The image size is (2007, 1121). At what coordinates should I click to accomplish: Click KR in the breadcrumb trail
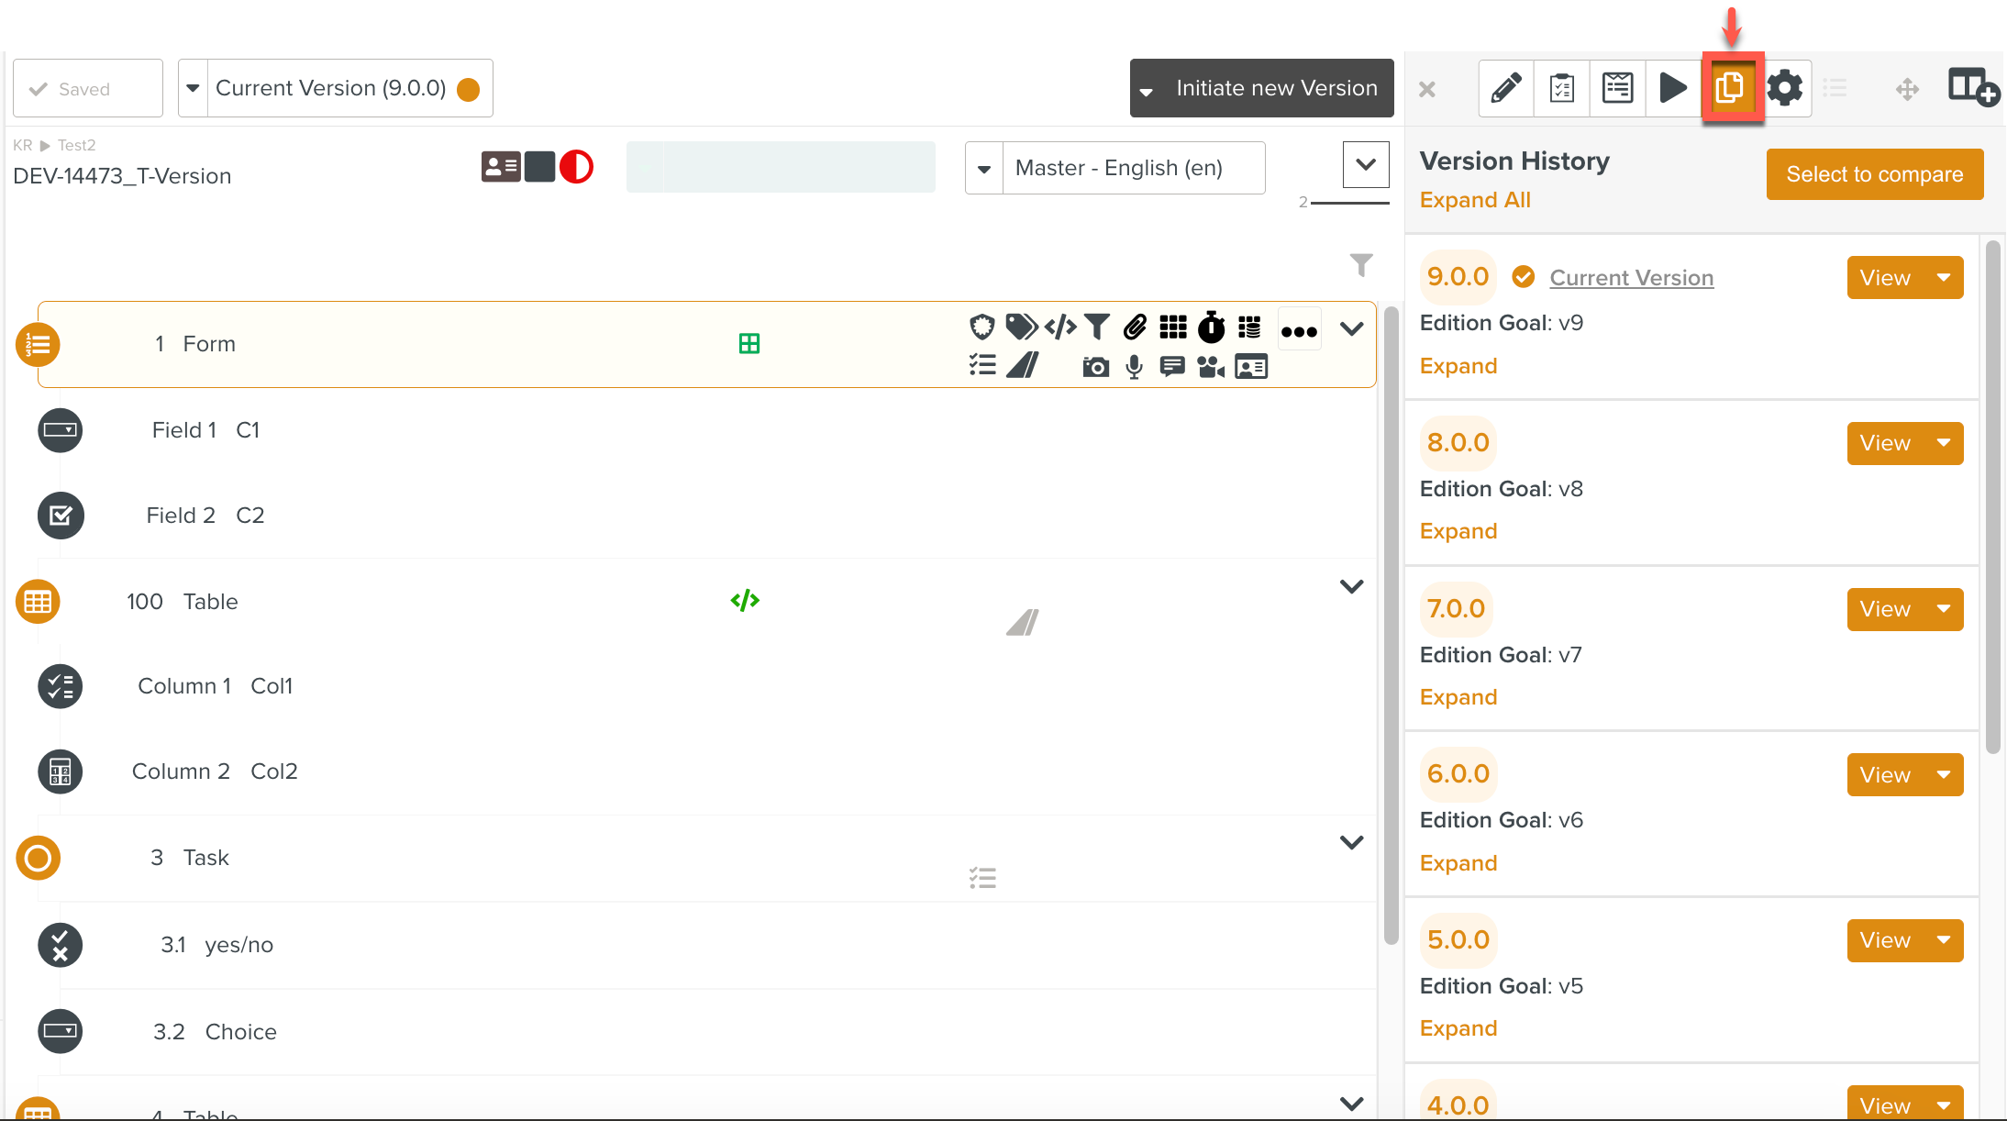click(x=22, y=145)
